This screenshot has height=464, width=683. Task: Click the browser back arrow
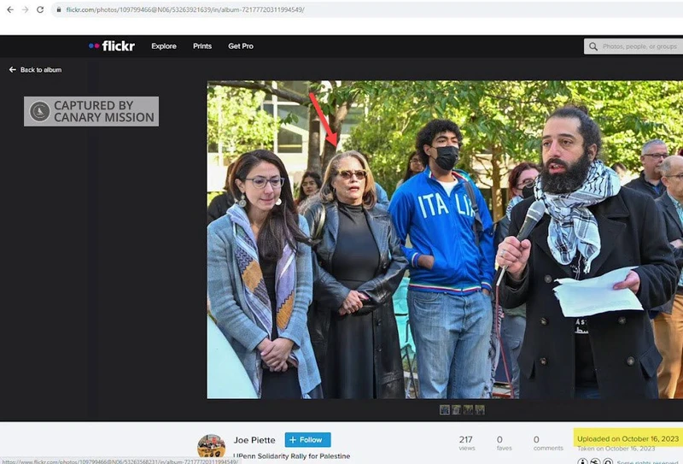(x=9, y=9)
